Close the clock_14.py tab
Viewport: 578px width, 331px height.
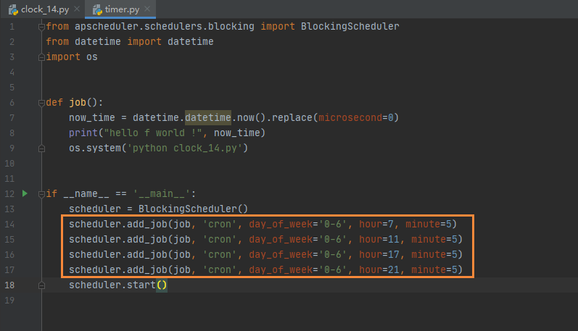(77, 9)
